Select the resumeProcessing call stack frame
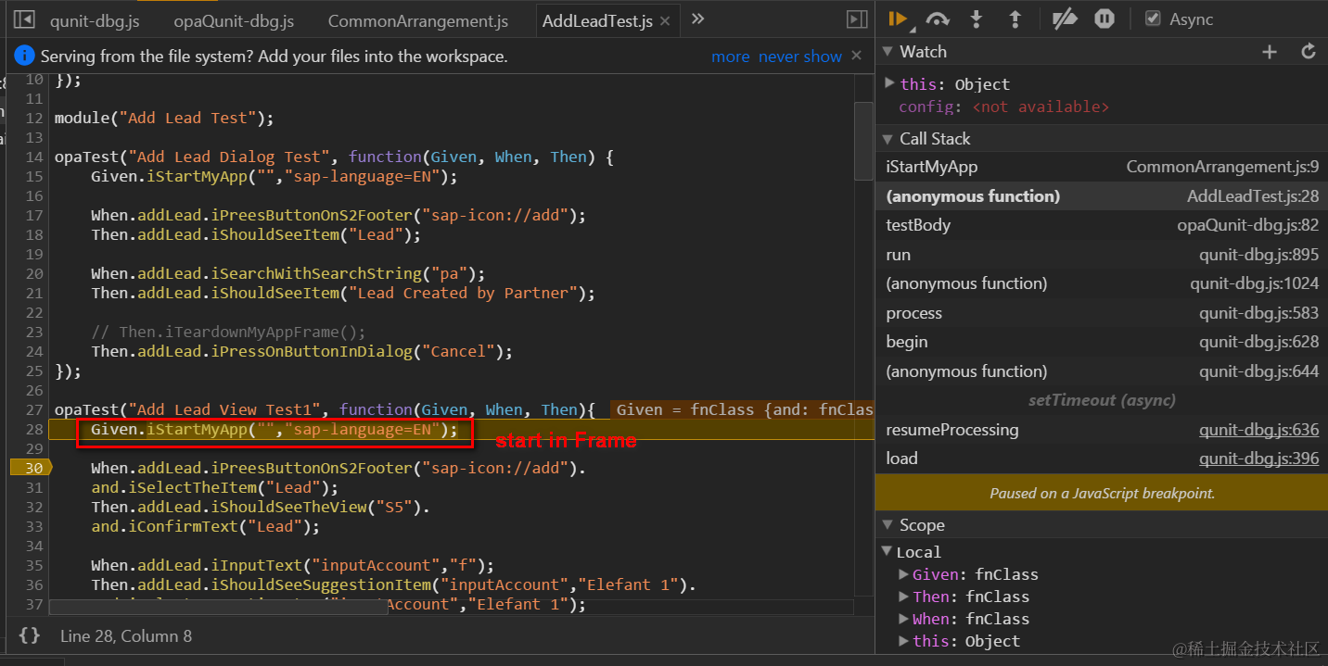Screen dimensions: 1328x666 (x=1102, y=430)
